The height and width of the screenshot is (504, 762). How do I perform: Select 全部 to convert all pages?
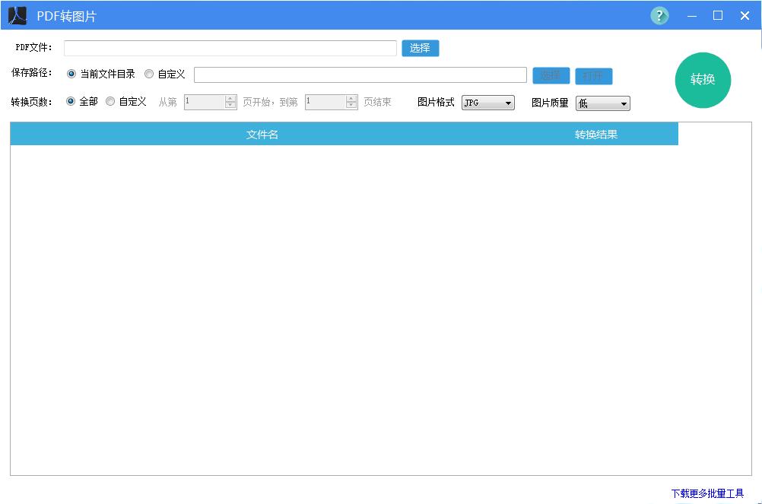pos(69,101)
